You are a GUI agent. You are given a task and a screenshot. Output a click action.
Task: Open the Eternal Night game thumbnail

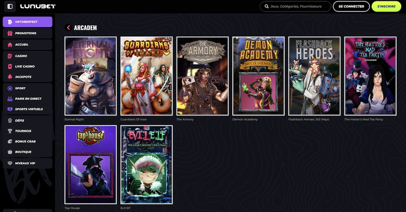[90, 76]
